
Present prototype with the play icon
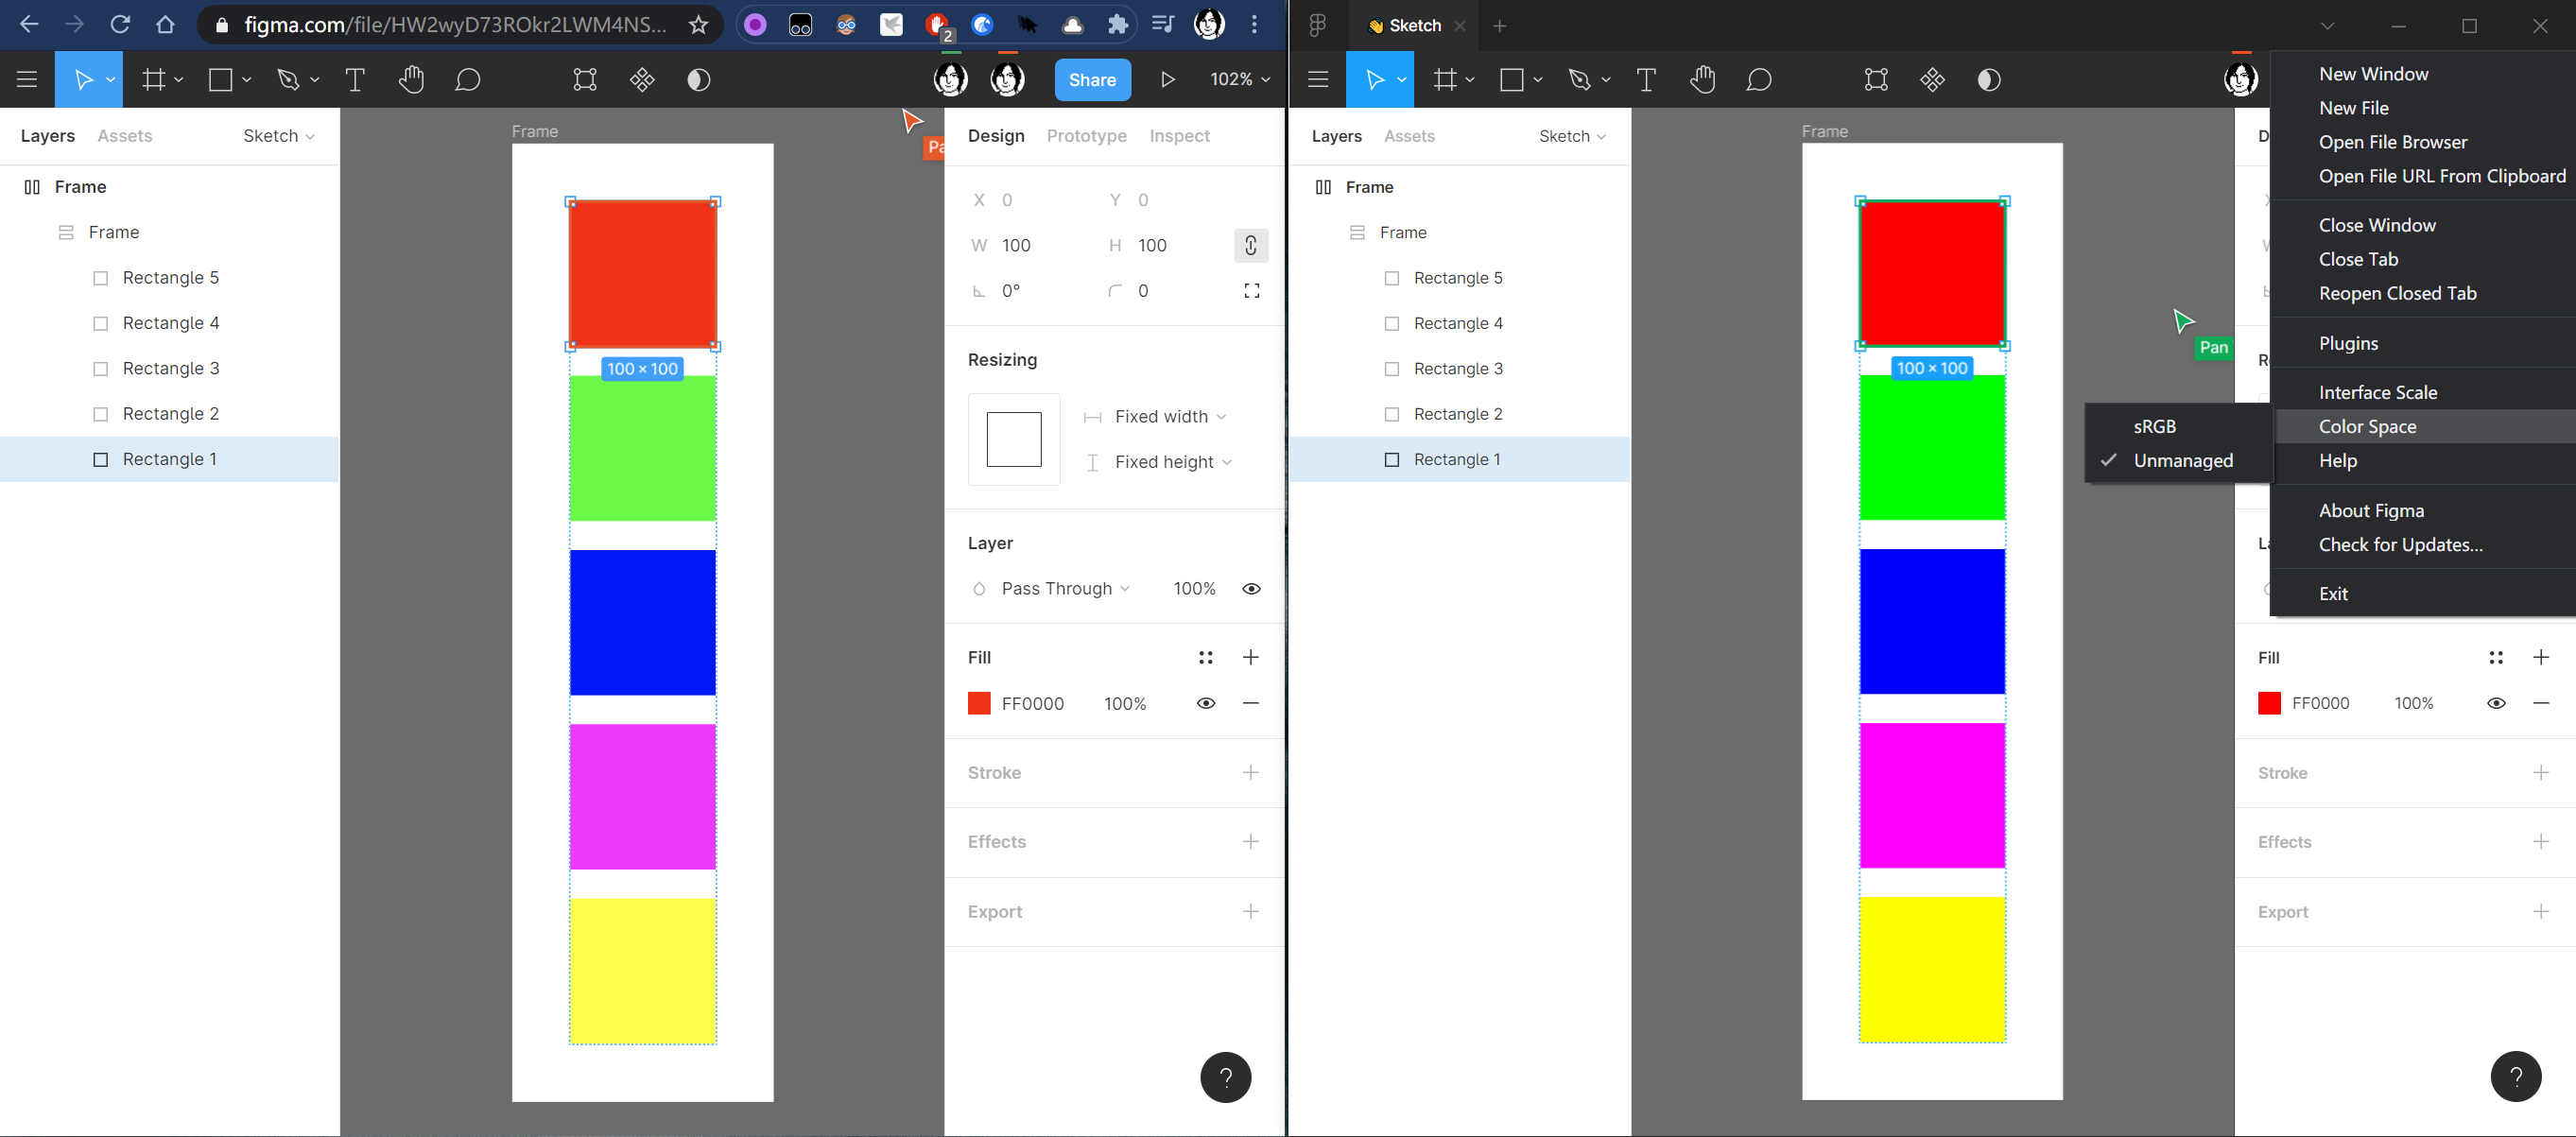click(1167, 79)
